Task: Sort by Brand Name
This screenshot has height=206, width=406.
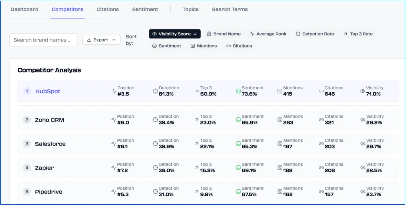Action: 224,34
